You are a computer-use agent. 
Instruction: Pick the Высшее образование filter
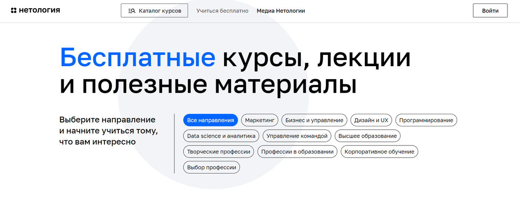pos(367,136)
